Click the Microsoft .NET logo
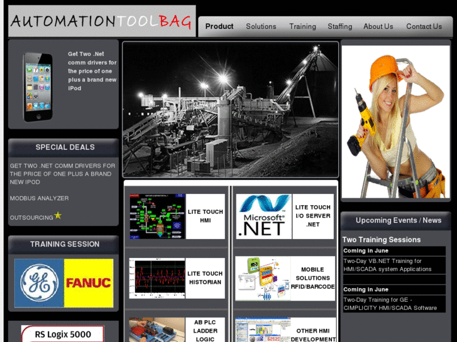Screen dimensions: 457x342 tap(263, 216)
